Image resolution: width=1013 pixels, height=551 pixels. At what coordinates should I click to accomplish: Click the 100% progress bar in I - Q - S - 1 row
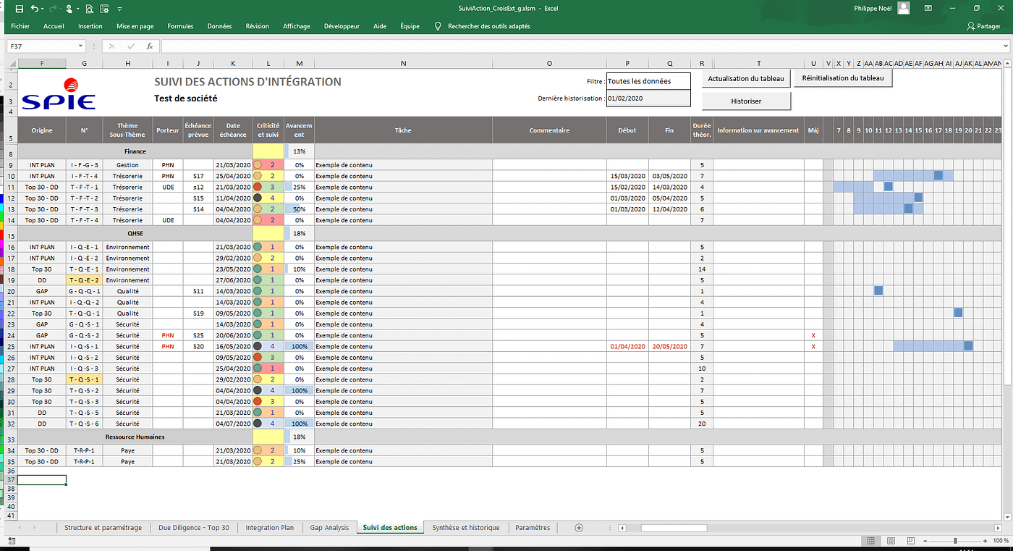coord(300,347)
